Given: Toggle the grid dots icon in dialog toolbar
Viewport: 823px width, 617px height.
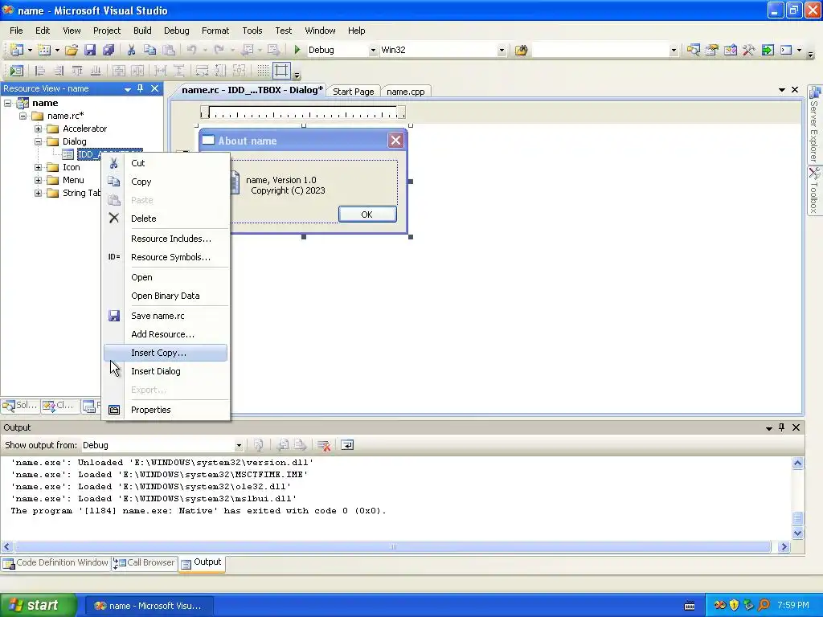Looking at the screenshot, I should click(263, 71).
